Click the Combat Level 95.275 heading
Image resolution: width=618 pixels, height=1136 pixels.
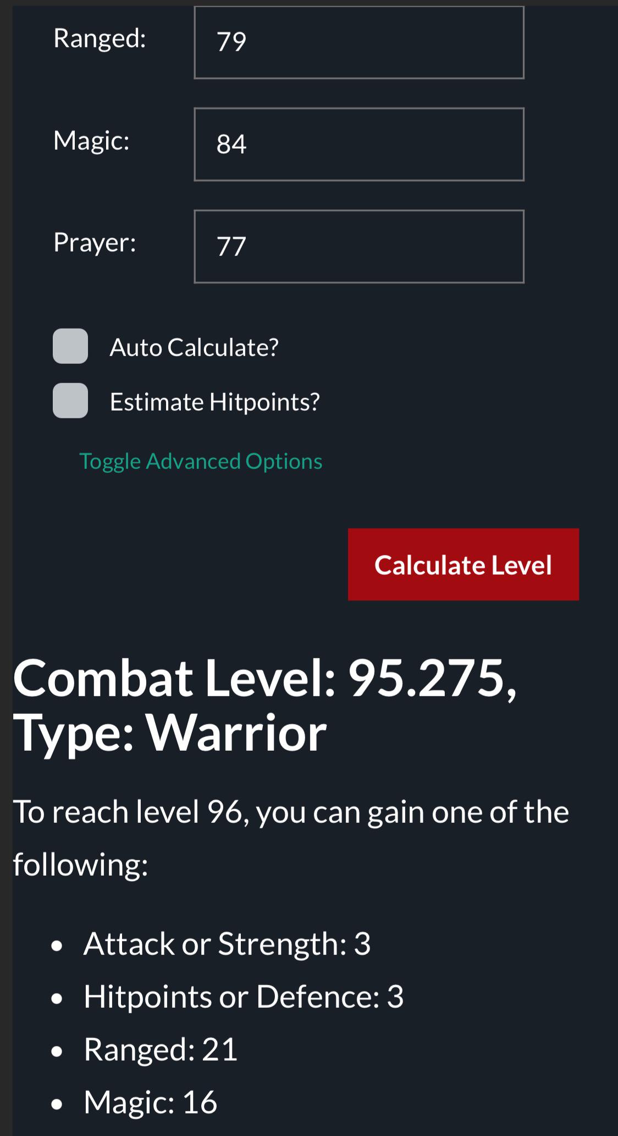tap(264, 682)
